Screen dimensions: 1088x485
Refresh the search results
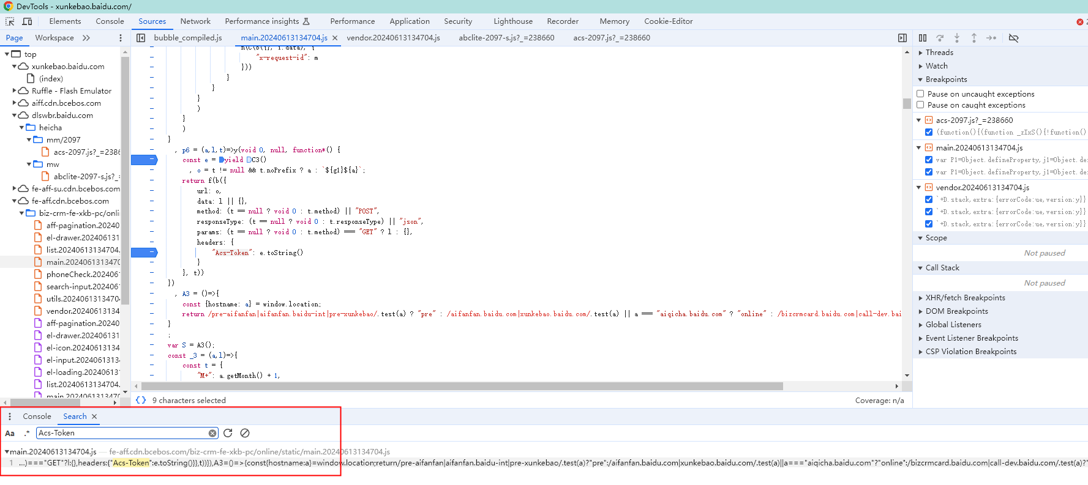[x=228, y=433]
